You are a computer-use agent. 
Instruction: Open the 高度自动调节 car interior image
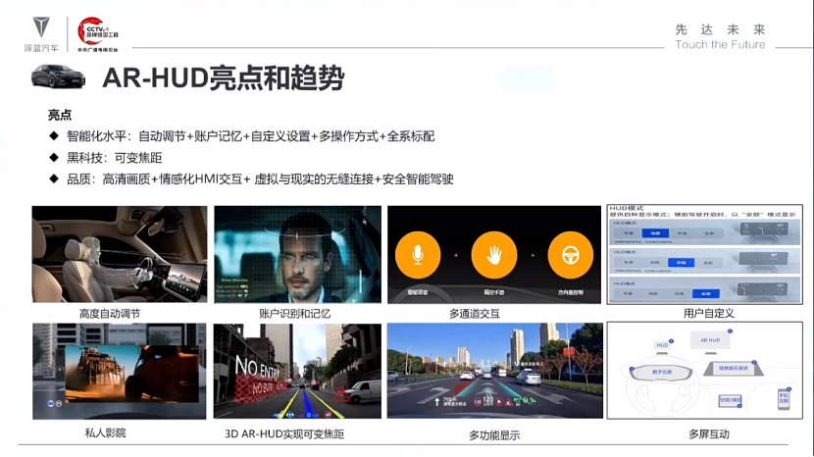click(x=120, y=254)
